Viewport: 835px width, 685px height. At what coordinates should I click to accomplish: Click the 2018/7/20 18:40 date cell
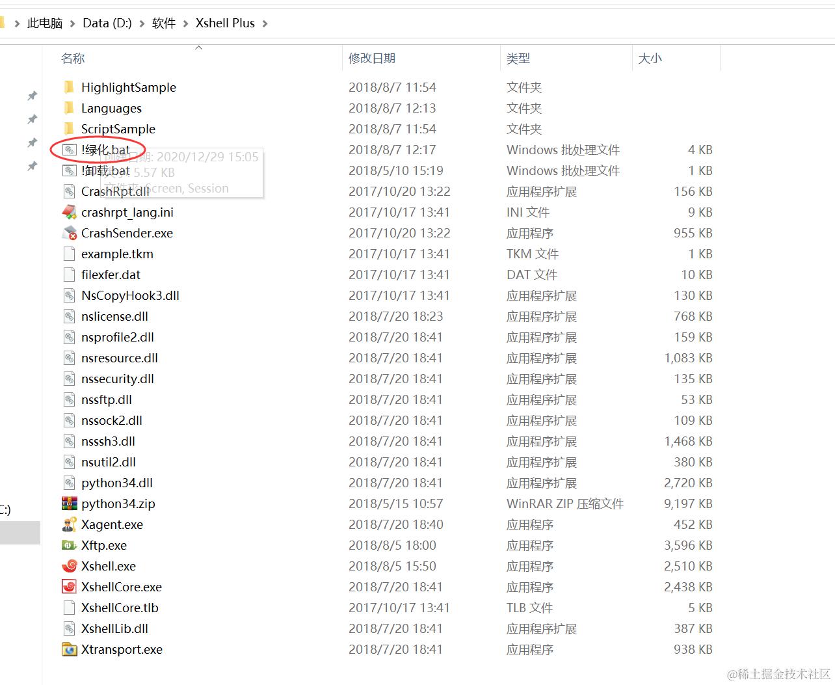pos(395,524)
